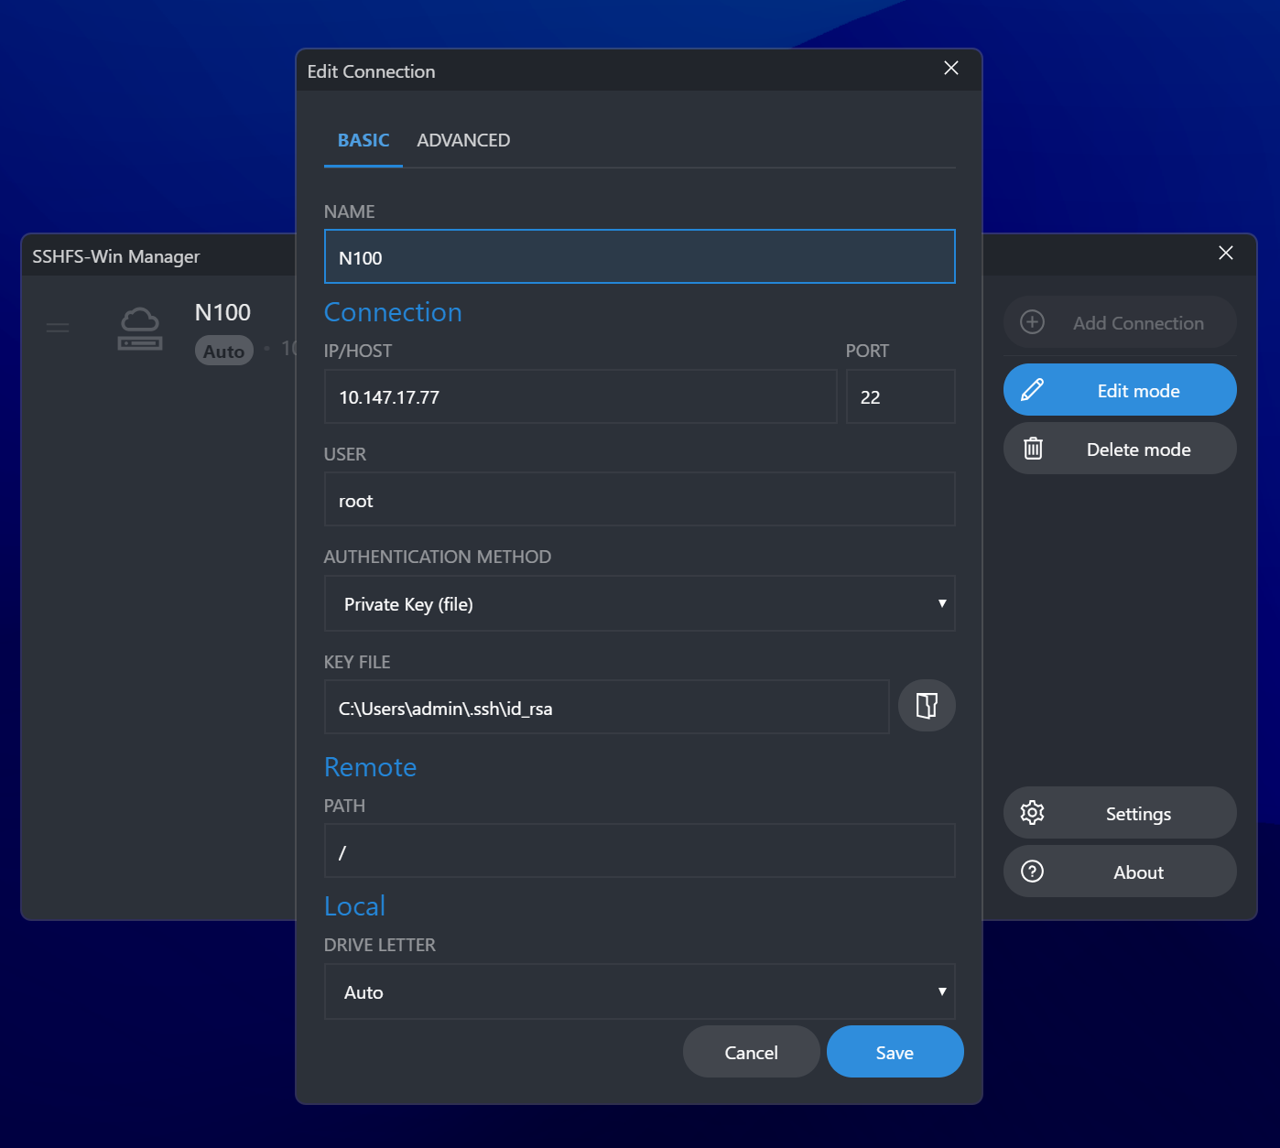Save the connection settings
1280x1148 pixels.
[895, 1052]
